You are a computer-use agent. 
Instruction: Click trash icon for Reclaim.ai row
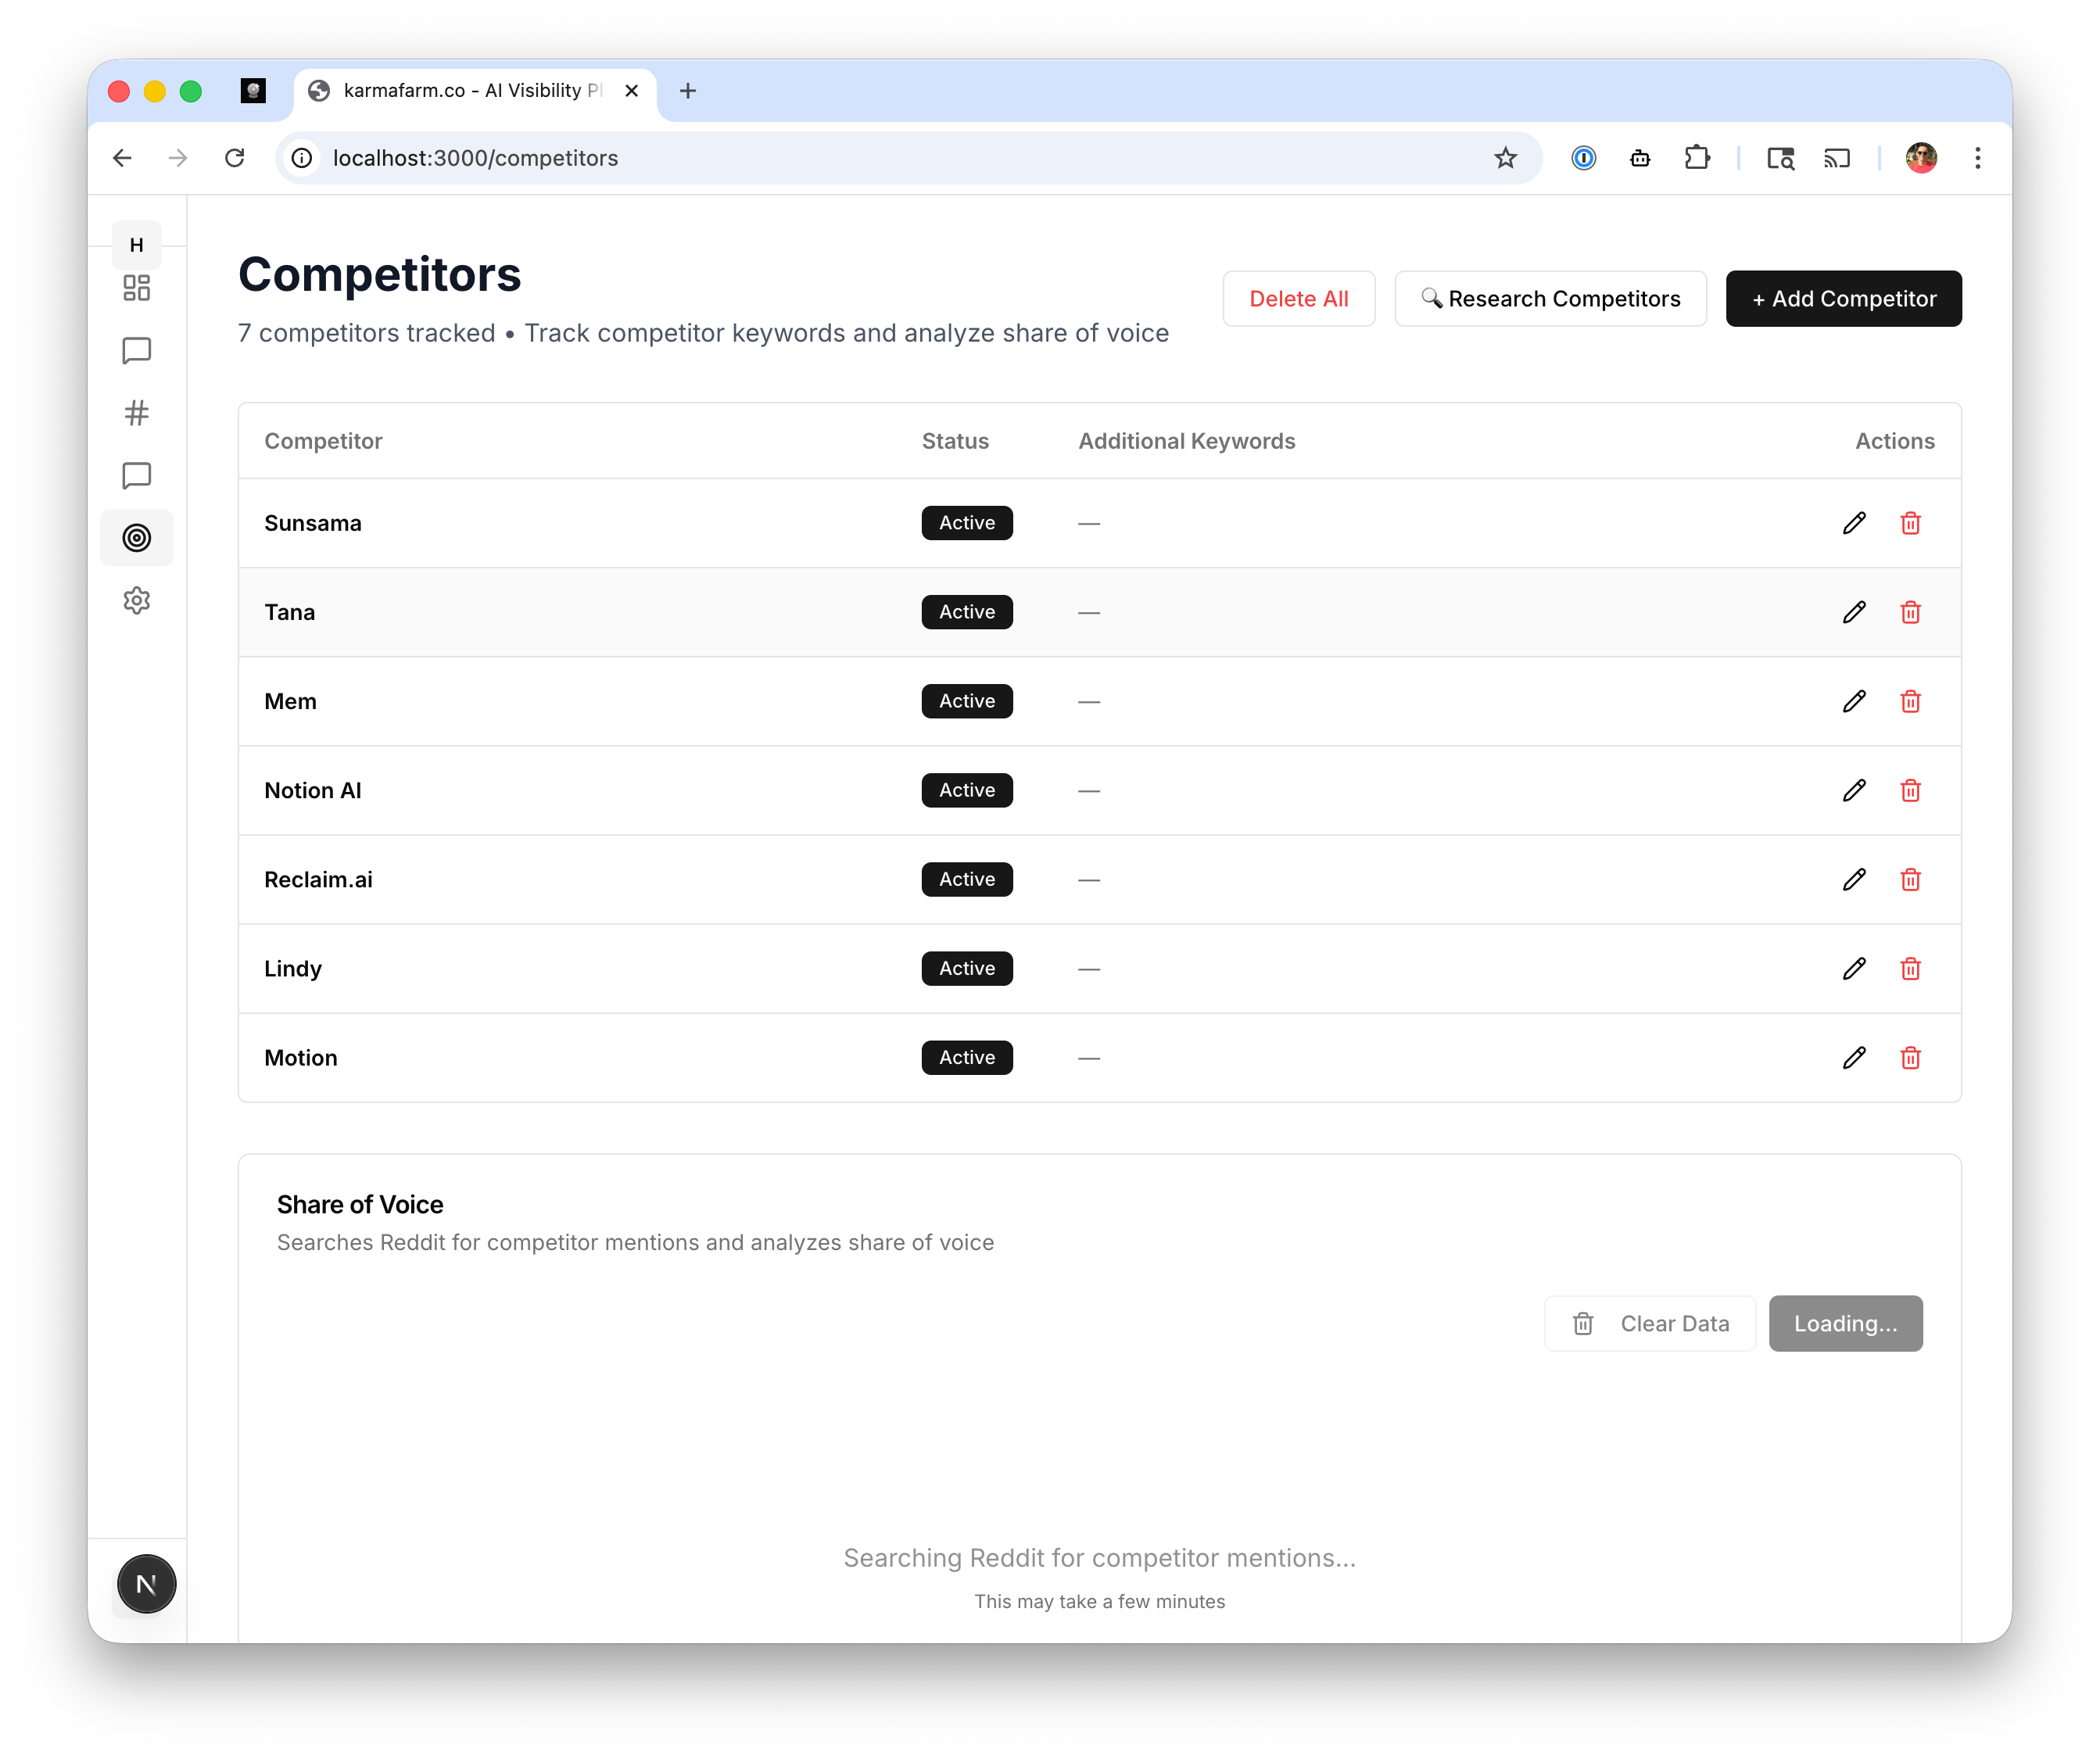pyautogui.click(x=1910, y=879)
